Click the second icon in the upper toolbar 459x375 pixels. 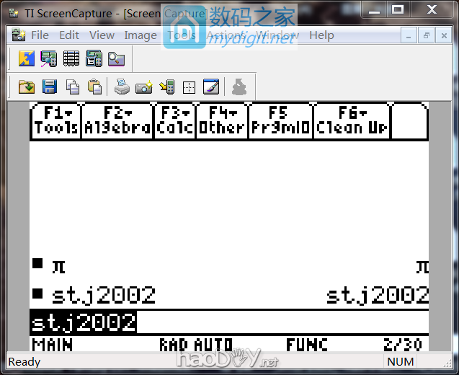point(49,58)
